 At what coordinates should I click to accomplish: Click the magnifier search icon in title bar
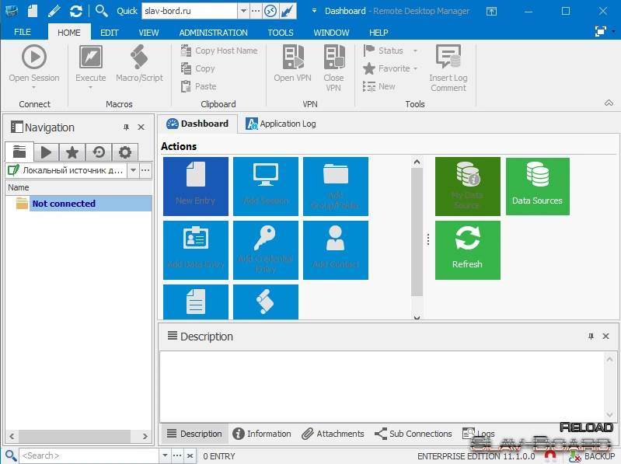[102, 11]
